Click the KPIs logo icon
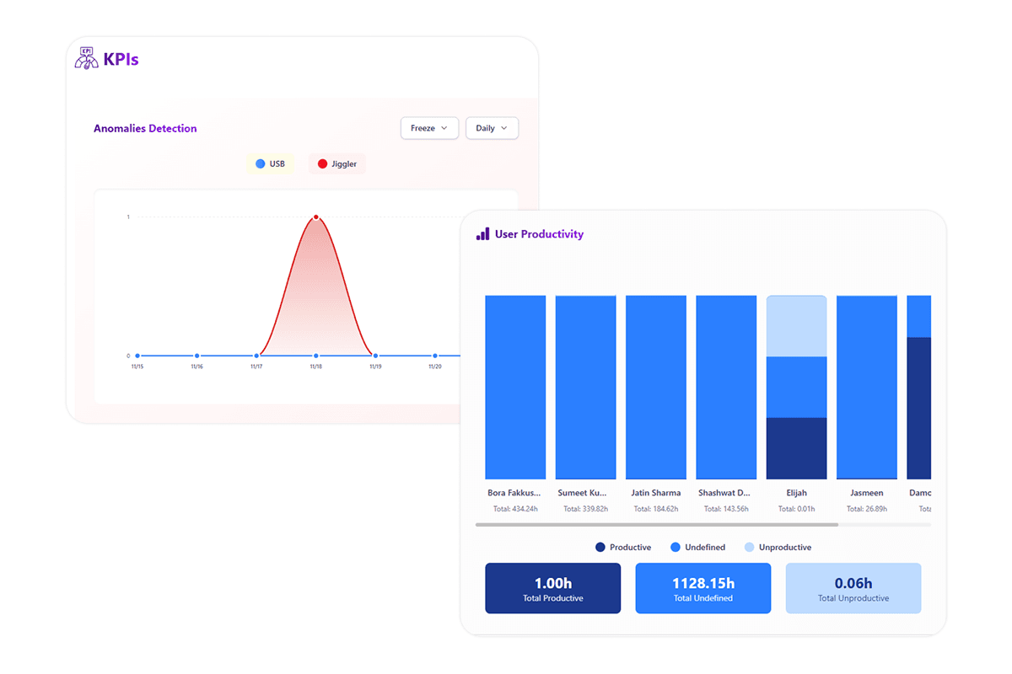1012x674 pixels. [x=87, y=59]
